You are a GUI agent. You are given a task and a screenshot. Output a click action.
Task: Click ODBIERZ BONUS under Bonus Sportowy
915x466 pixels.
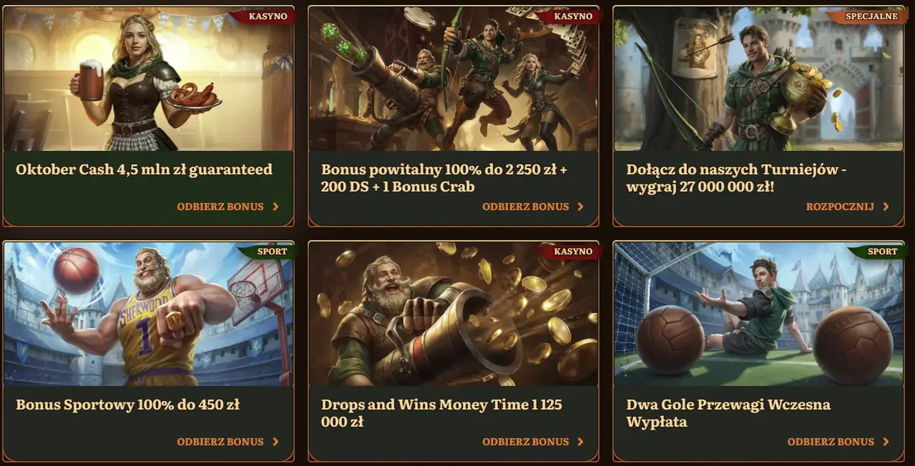coord(220,442)
